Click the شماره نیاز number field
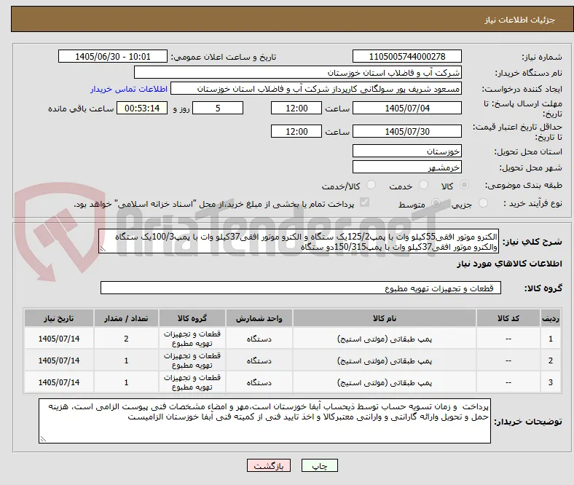Screen dimensions: 574x485 pyautogui.click(x=407, y=56)
